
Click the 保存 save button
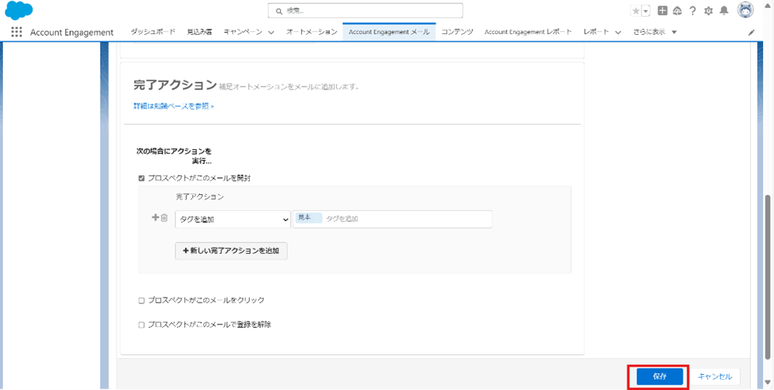point(660,377)
